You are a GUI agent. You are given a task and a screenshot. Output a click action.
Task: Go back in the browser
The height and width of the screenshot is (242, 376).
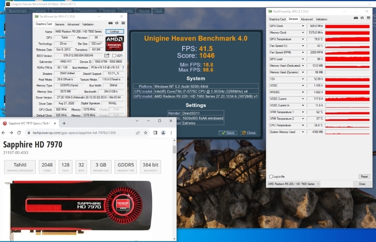coord(3,133)
